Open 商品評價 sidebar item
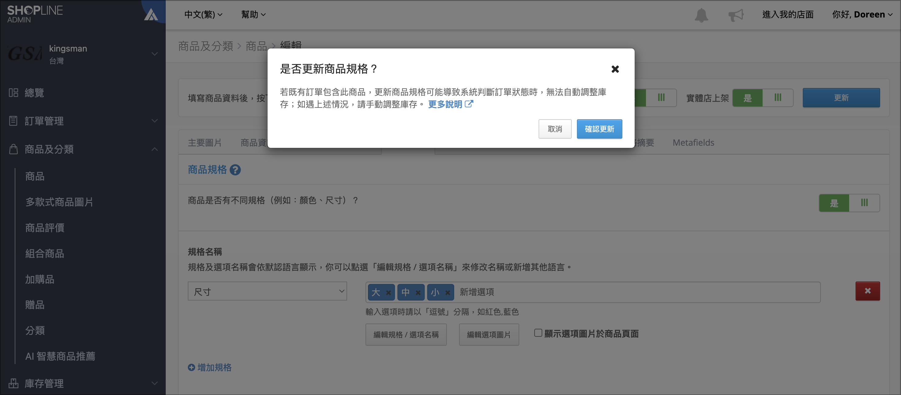 44,228
